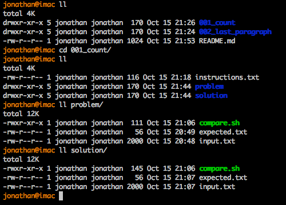Click the 145 file size value
286x205 pixels.
click(137, 169)
